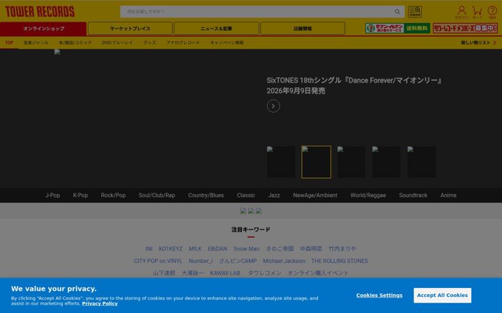Open the 店舗情報 tab
The height and width of the screenshot is (313, 502).
click(303, 29)
